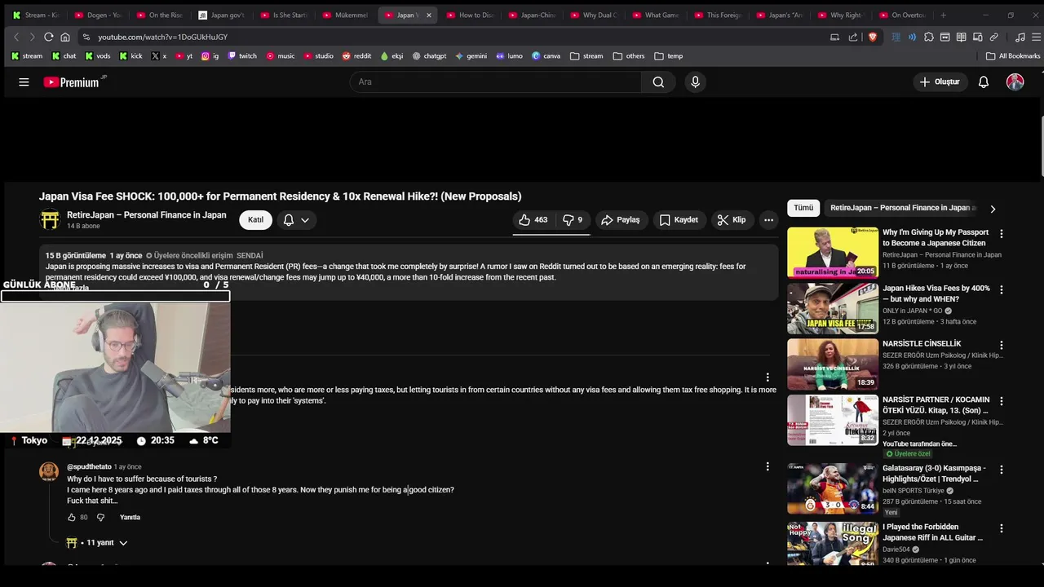Click the music note toolbar icon
This screenshot has height=587, width=1044.
click(x=1020, y=37)
